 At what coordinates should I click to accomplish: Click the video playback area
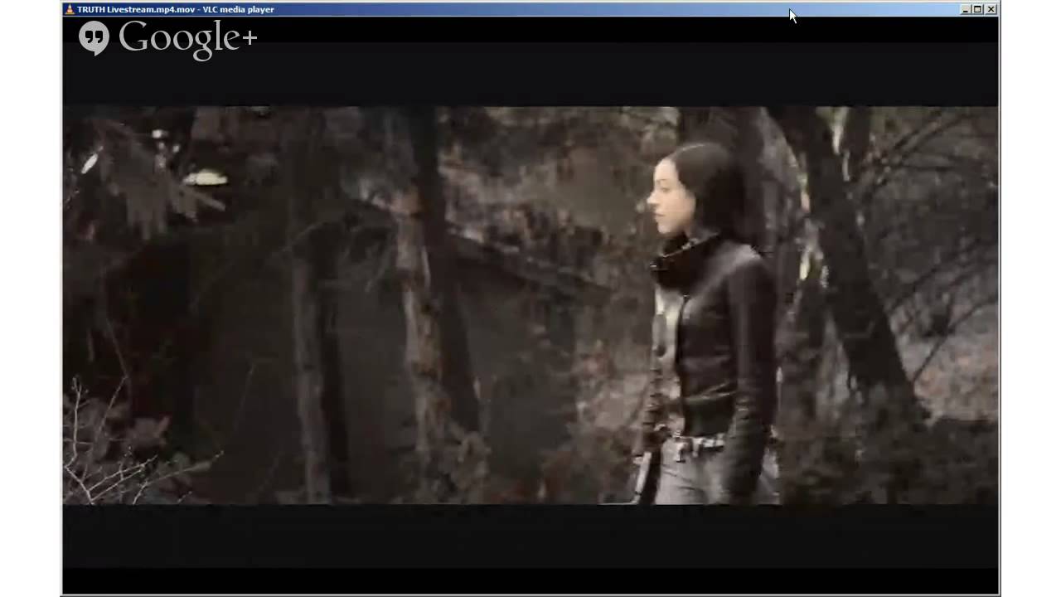point(530,305)
